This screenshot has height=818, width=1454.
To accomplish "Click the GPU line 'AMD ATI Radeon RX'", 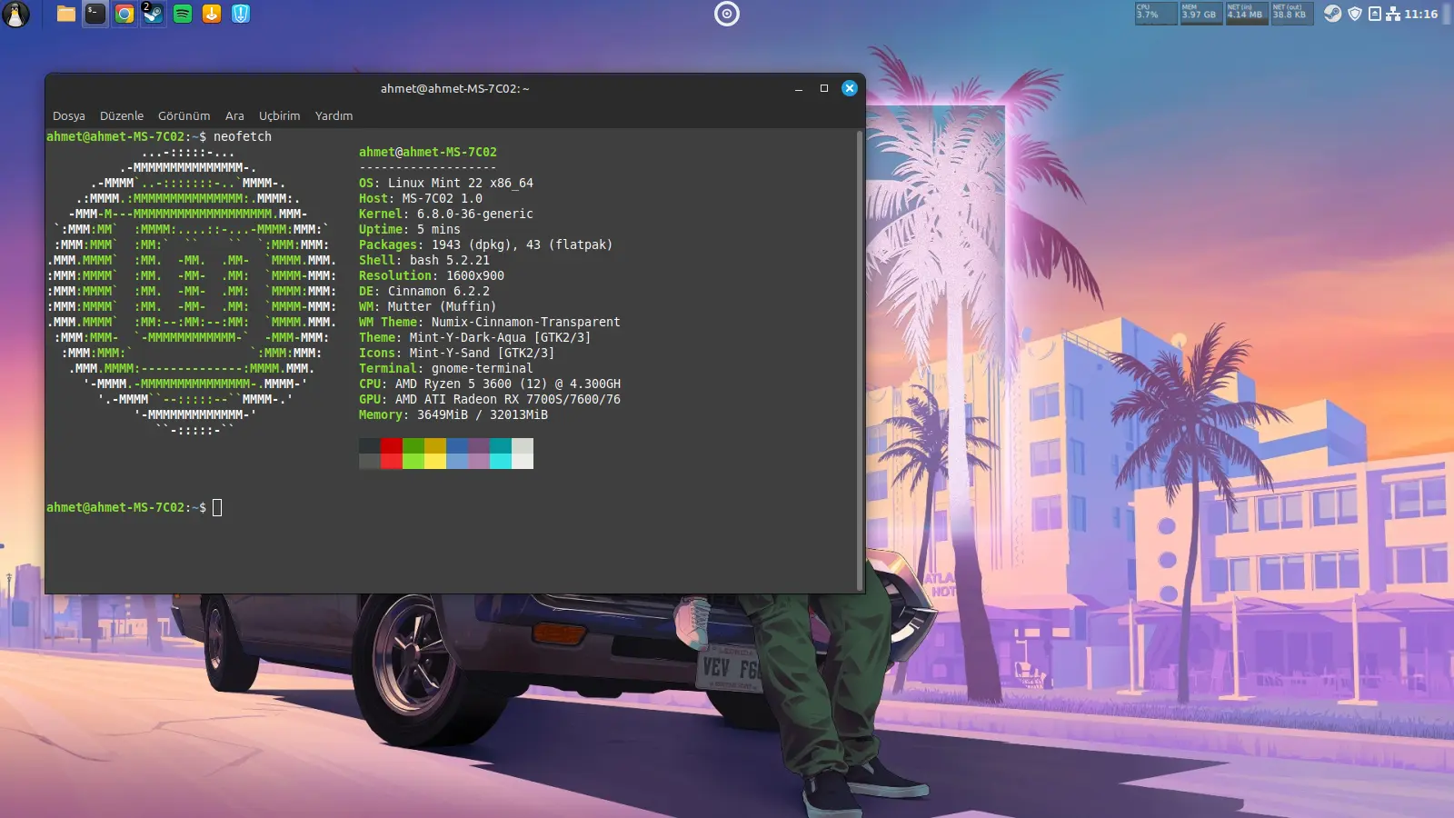I will (457, 399).
